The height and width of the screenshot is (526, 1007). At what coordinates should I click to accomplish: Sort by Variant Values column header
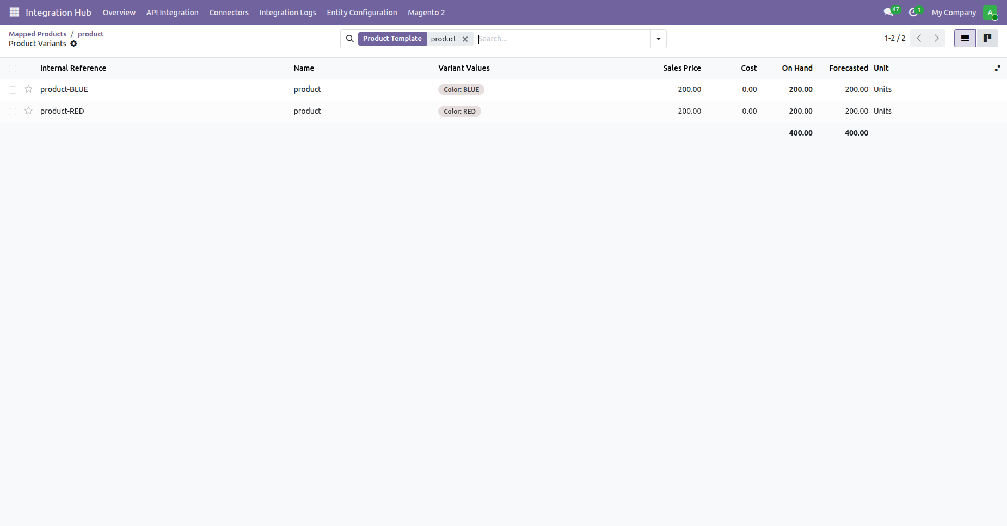(x=464, y=68)
